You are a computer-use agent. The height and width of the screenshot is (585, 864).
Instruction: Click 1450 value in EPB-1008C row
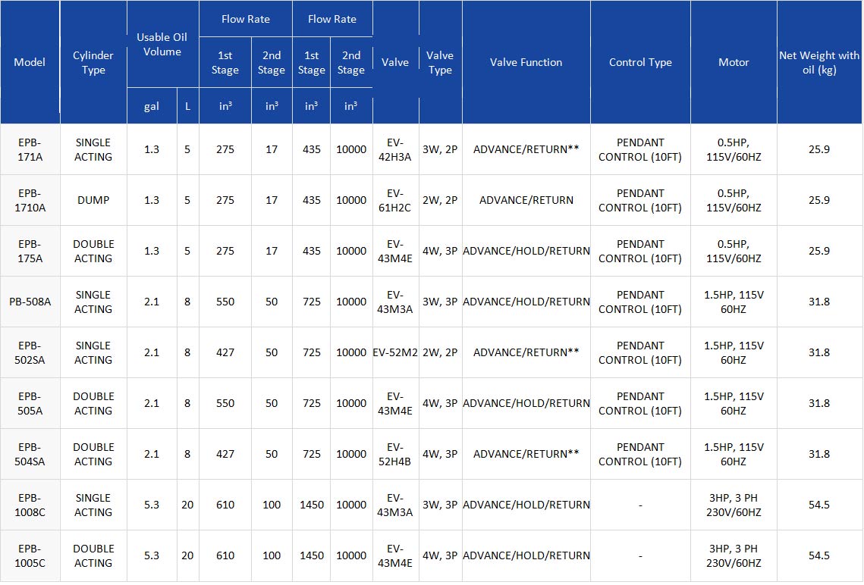click(x=311, y=505)
